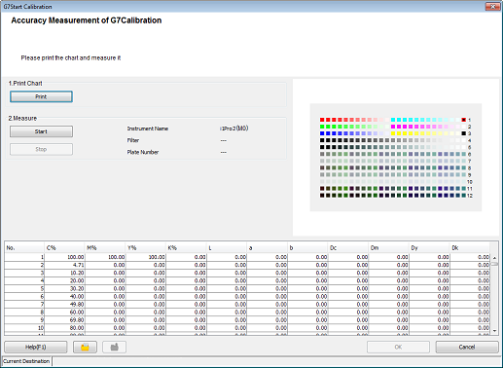The width and height of the screenshot is (503, 368).
Task: Click the first green patch in chart row 2
Action: click(x=322, y=127)
